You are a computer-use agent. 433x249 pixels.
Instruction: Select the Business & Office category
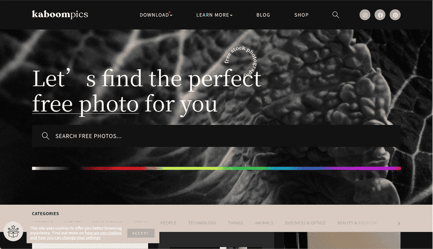[305, 223]
